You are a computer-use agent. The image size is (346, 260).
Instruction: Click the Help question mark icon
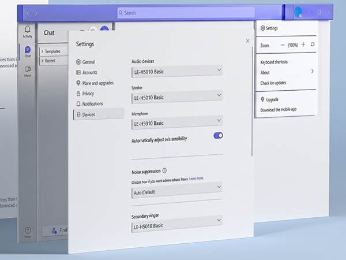28,231
